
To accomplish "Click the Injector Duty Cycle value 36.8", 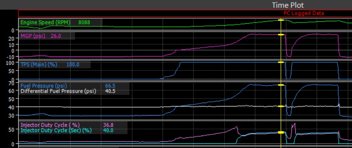I will pyautogui.click(x=108, y=125).
